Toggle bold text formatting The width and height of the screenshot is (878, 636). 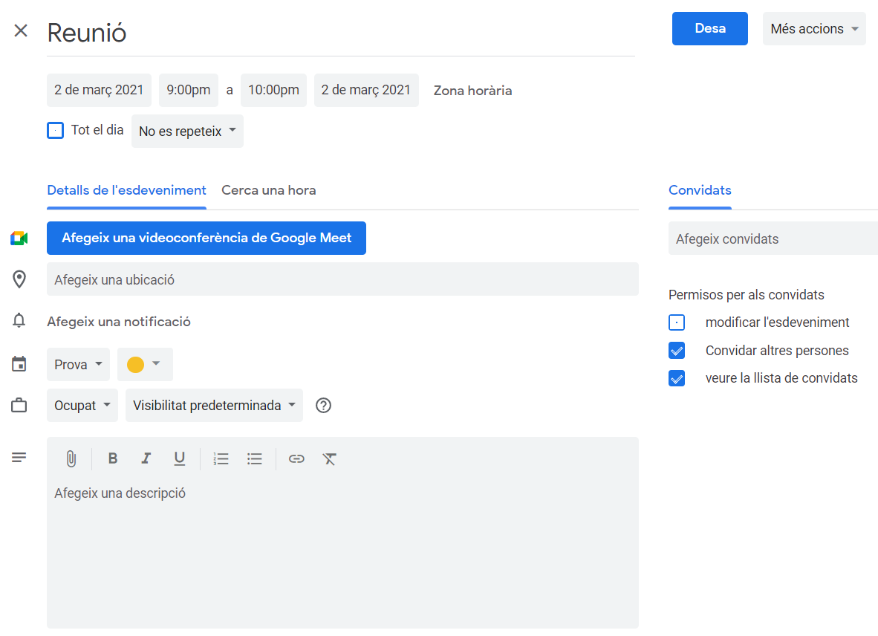pos(113,459)
